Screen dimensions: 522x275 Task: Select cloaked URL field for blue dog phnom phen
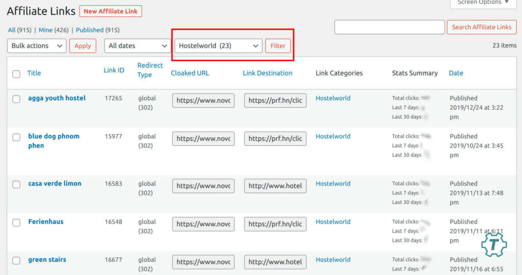[203, 138]
